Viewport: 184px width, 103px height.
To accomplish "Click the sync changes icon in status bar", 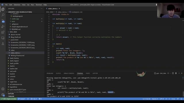I will pos(28,99).
